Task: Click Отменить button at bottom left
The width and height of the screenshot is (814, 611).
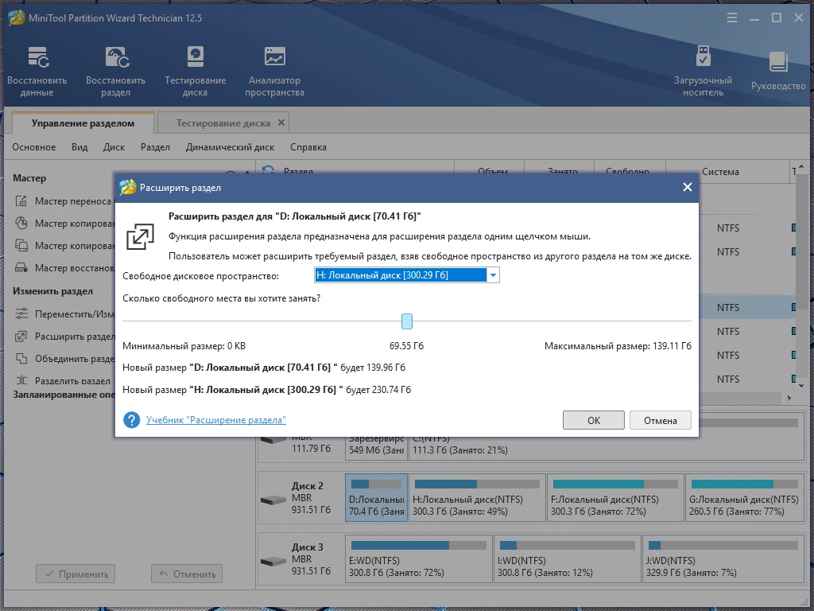Action: coord(187,574)
